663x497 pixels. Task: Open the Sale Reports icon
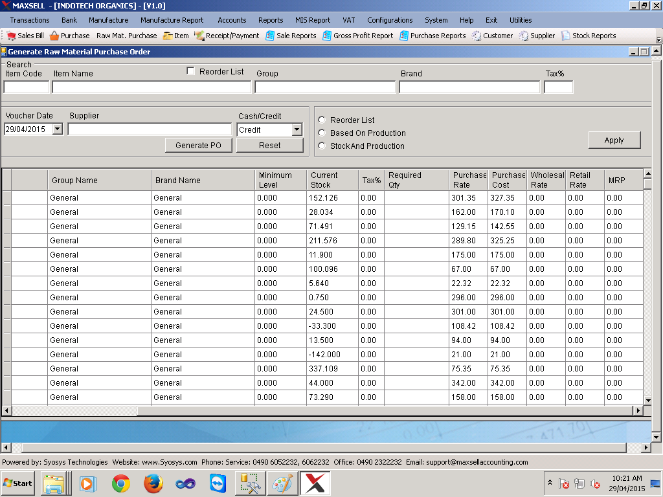tap(270, 36)
